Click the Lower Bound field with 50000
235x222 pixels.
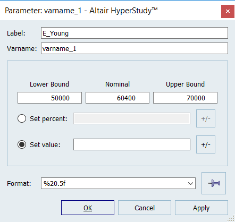tap(49, 98)
